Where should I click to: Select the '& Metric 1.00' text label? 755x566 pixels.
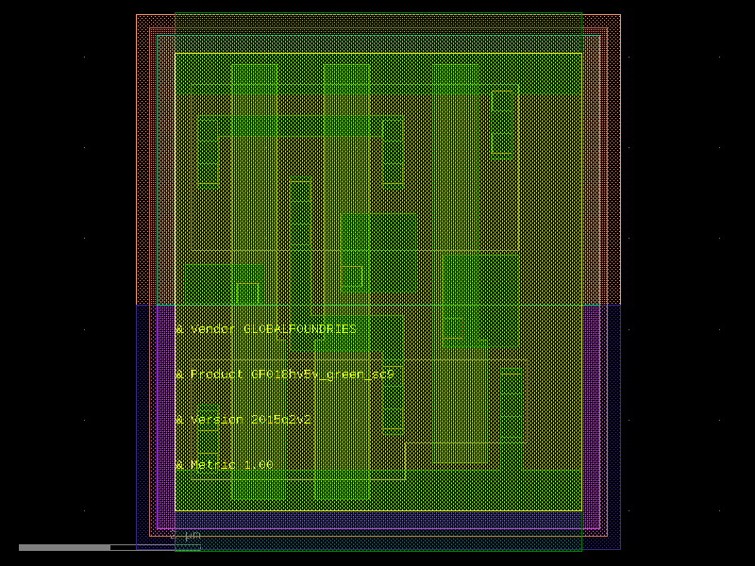point(224,465)
